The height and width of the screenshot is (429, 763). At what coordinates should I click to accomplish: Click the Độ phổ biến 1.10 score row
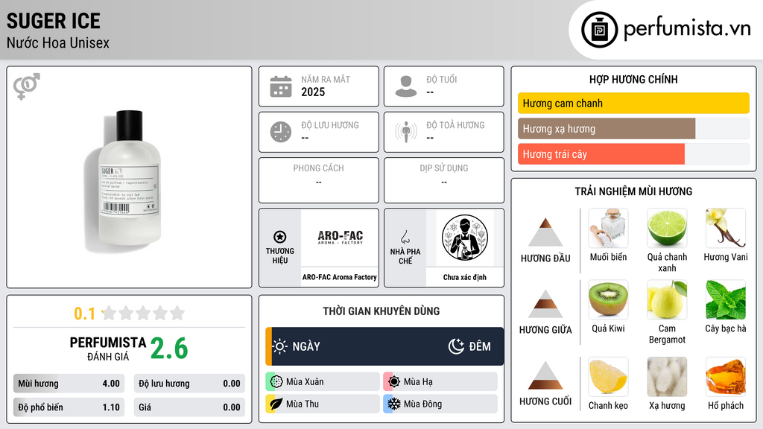coord(69,407)
